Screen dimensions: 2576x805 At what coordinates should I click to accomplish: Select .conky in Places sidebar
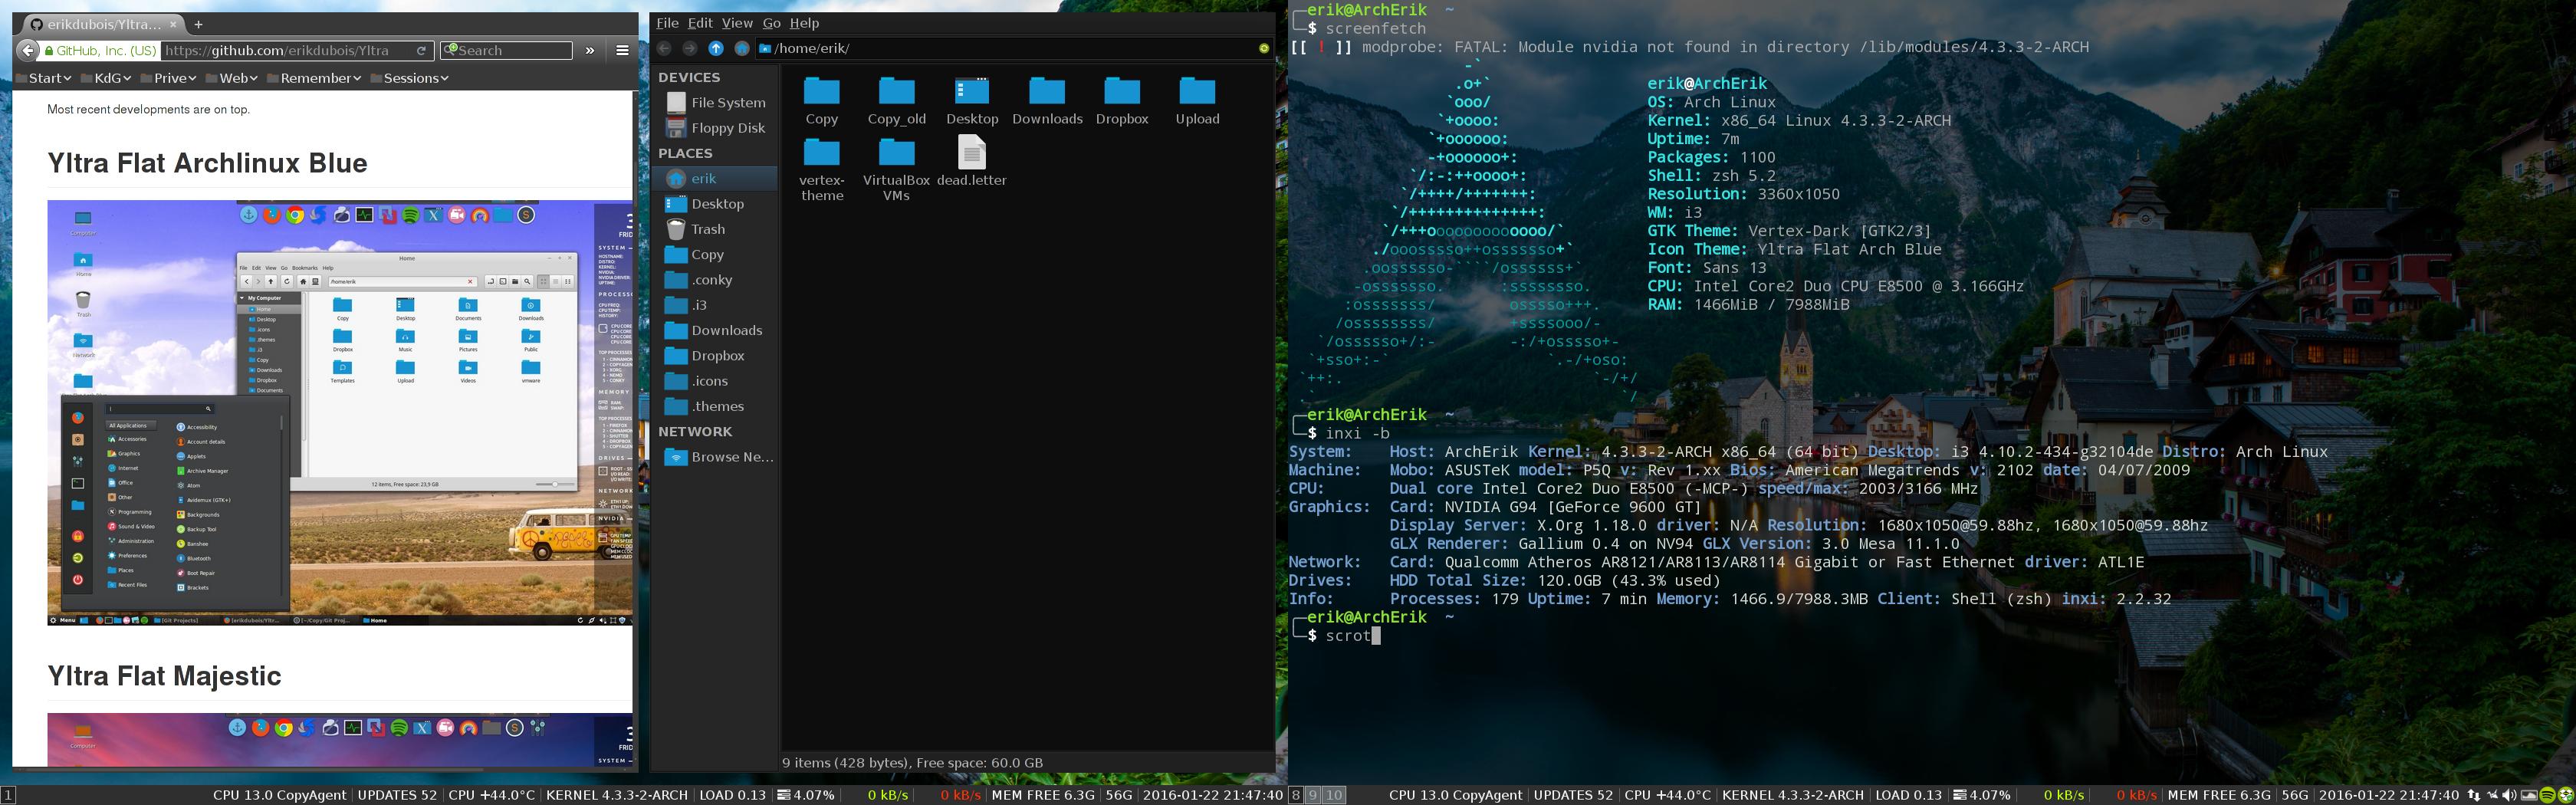tap(716, 280)
